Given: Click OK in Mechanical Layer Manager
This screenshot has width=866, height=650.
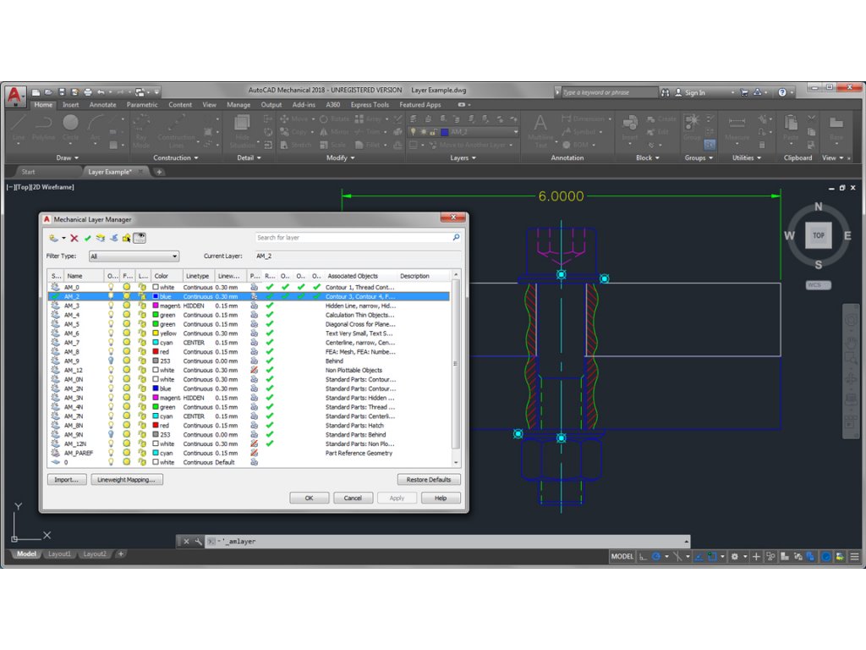Looking at the screenshot, I should pos(310,498).
